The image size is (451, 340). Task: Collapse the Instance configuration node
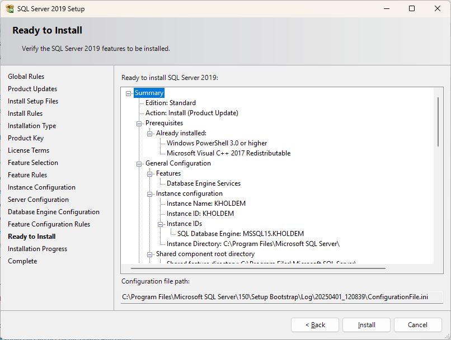point(150,194)
